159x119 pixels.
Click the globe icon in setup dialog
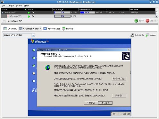(48, 68)
